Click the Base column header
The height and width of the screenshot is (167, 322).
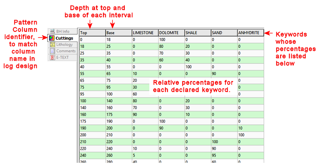click(x=118, y=33)
